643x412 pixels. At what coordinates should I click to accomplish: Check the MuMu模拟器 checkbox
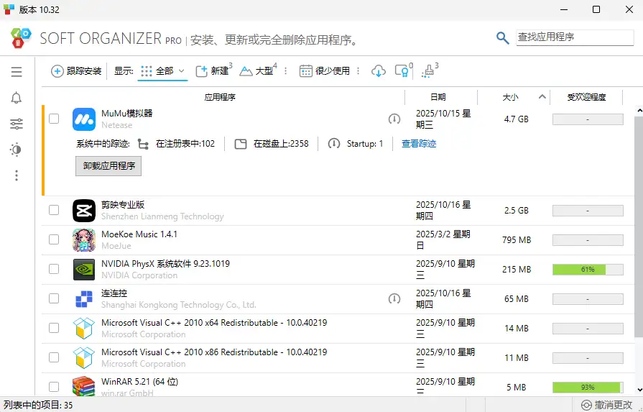tap(54, 119)
